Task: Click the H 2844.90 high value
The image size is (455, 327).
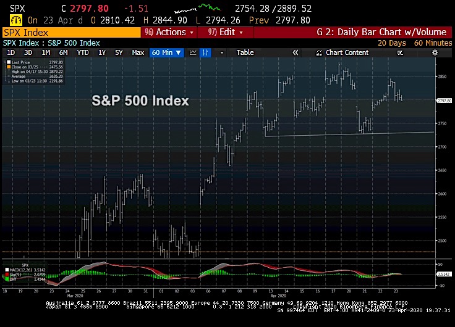Action: [165, 20]
